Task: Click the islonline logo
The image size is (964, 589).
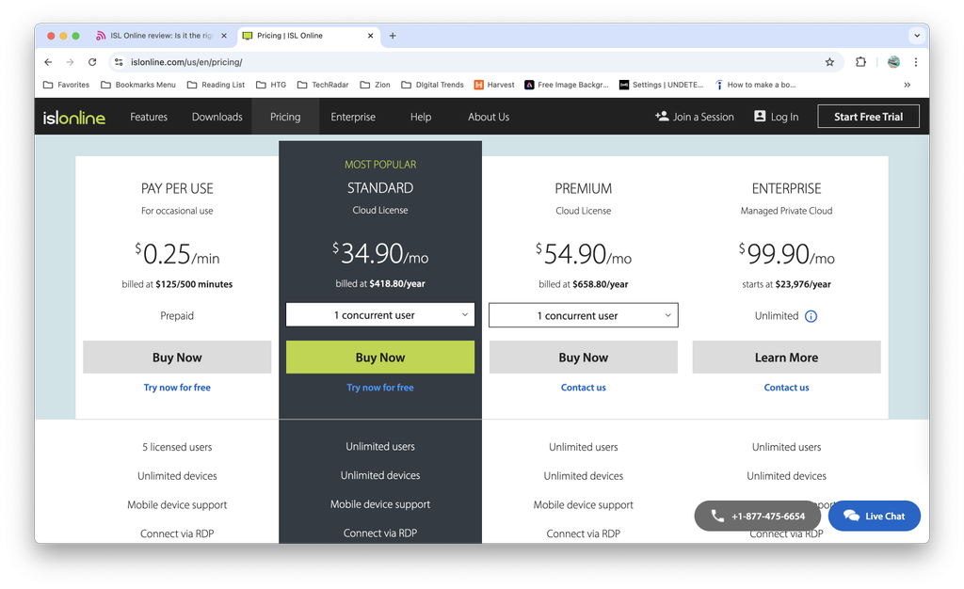Action: pyautogui.click(x=73, y=117)
